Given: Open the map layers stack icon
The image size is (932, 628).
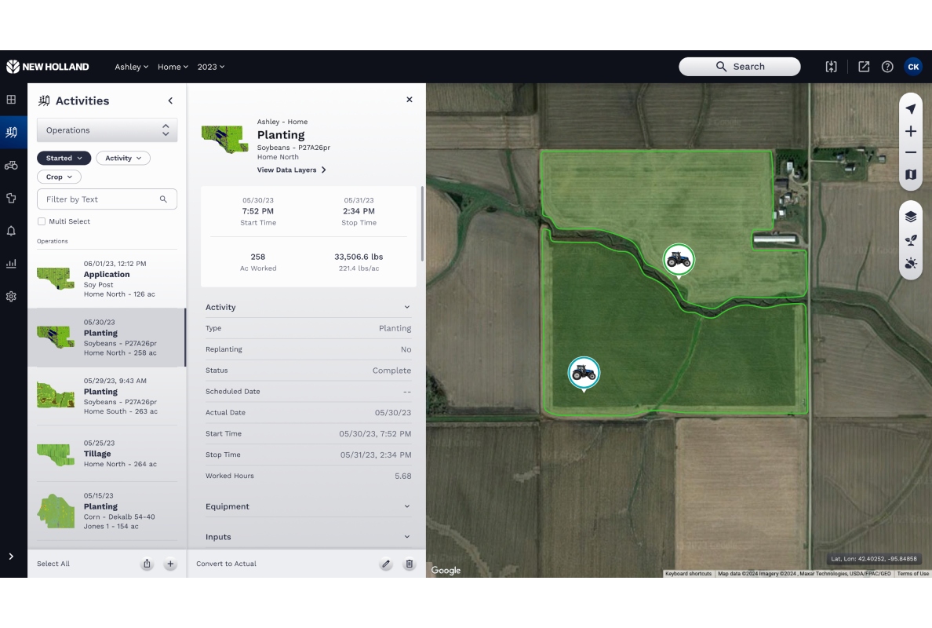Looking at the screenshot, I should [x=911, y=217].
